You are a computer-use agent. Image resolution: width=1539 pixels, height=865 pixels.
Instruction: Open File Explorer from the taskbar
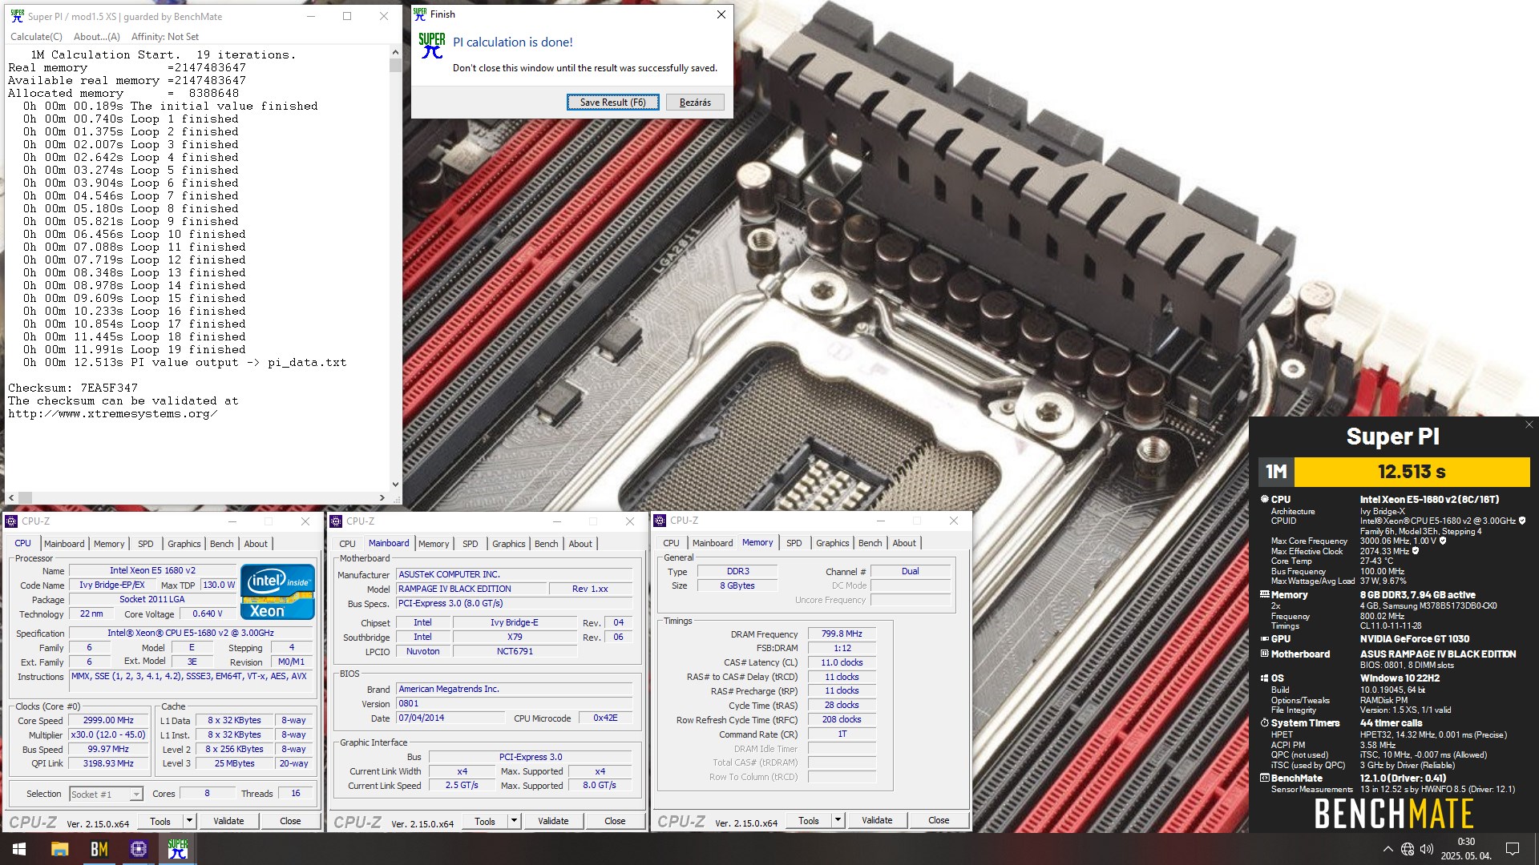pyautogui.click(x=59, y=849)
